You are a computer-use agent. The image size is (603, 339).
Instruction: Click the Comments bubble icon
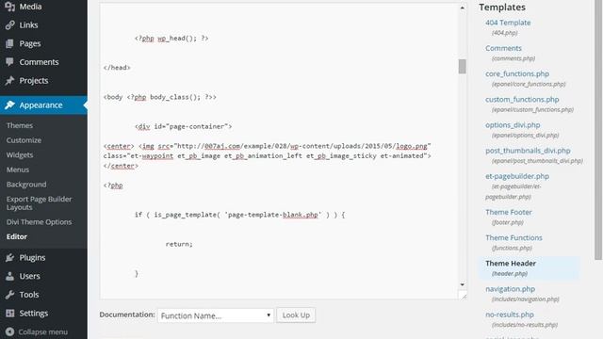10,62
